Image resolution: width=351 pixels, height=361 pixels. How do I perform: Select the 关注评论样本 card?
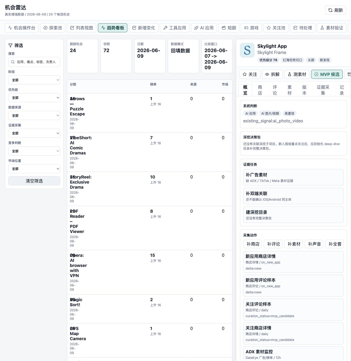point(293,310)
